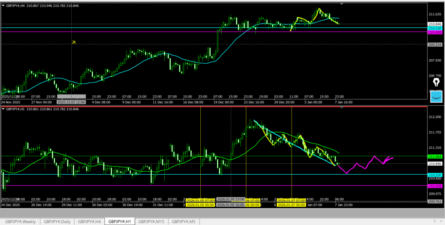Click the gray 2025.12.02 12:00 date label
The width and height of the screenshot is (445, 225).
point(72,97)
